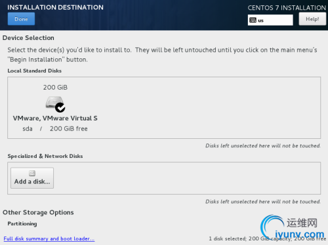Image resolution: width=328 pixels, height=245 pixels.
Task: Click the Partitioning label
Action: click(22, 223)
